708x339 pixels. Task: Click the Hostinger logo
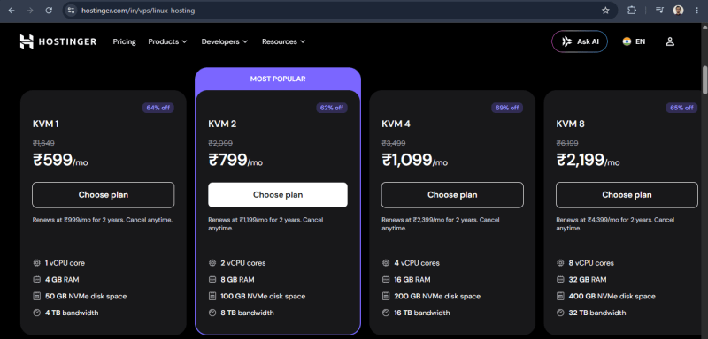click(x=58, y=41)
